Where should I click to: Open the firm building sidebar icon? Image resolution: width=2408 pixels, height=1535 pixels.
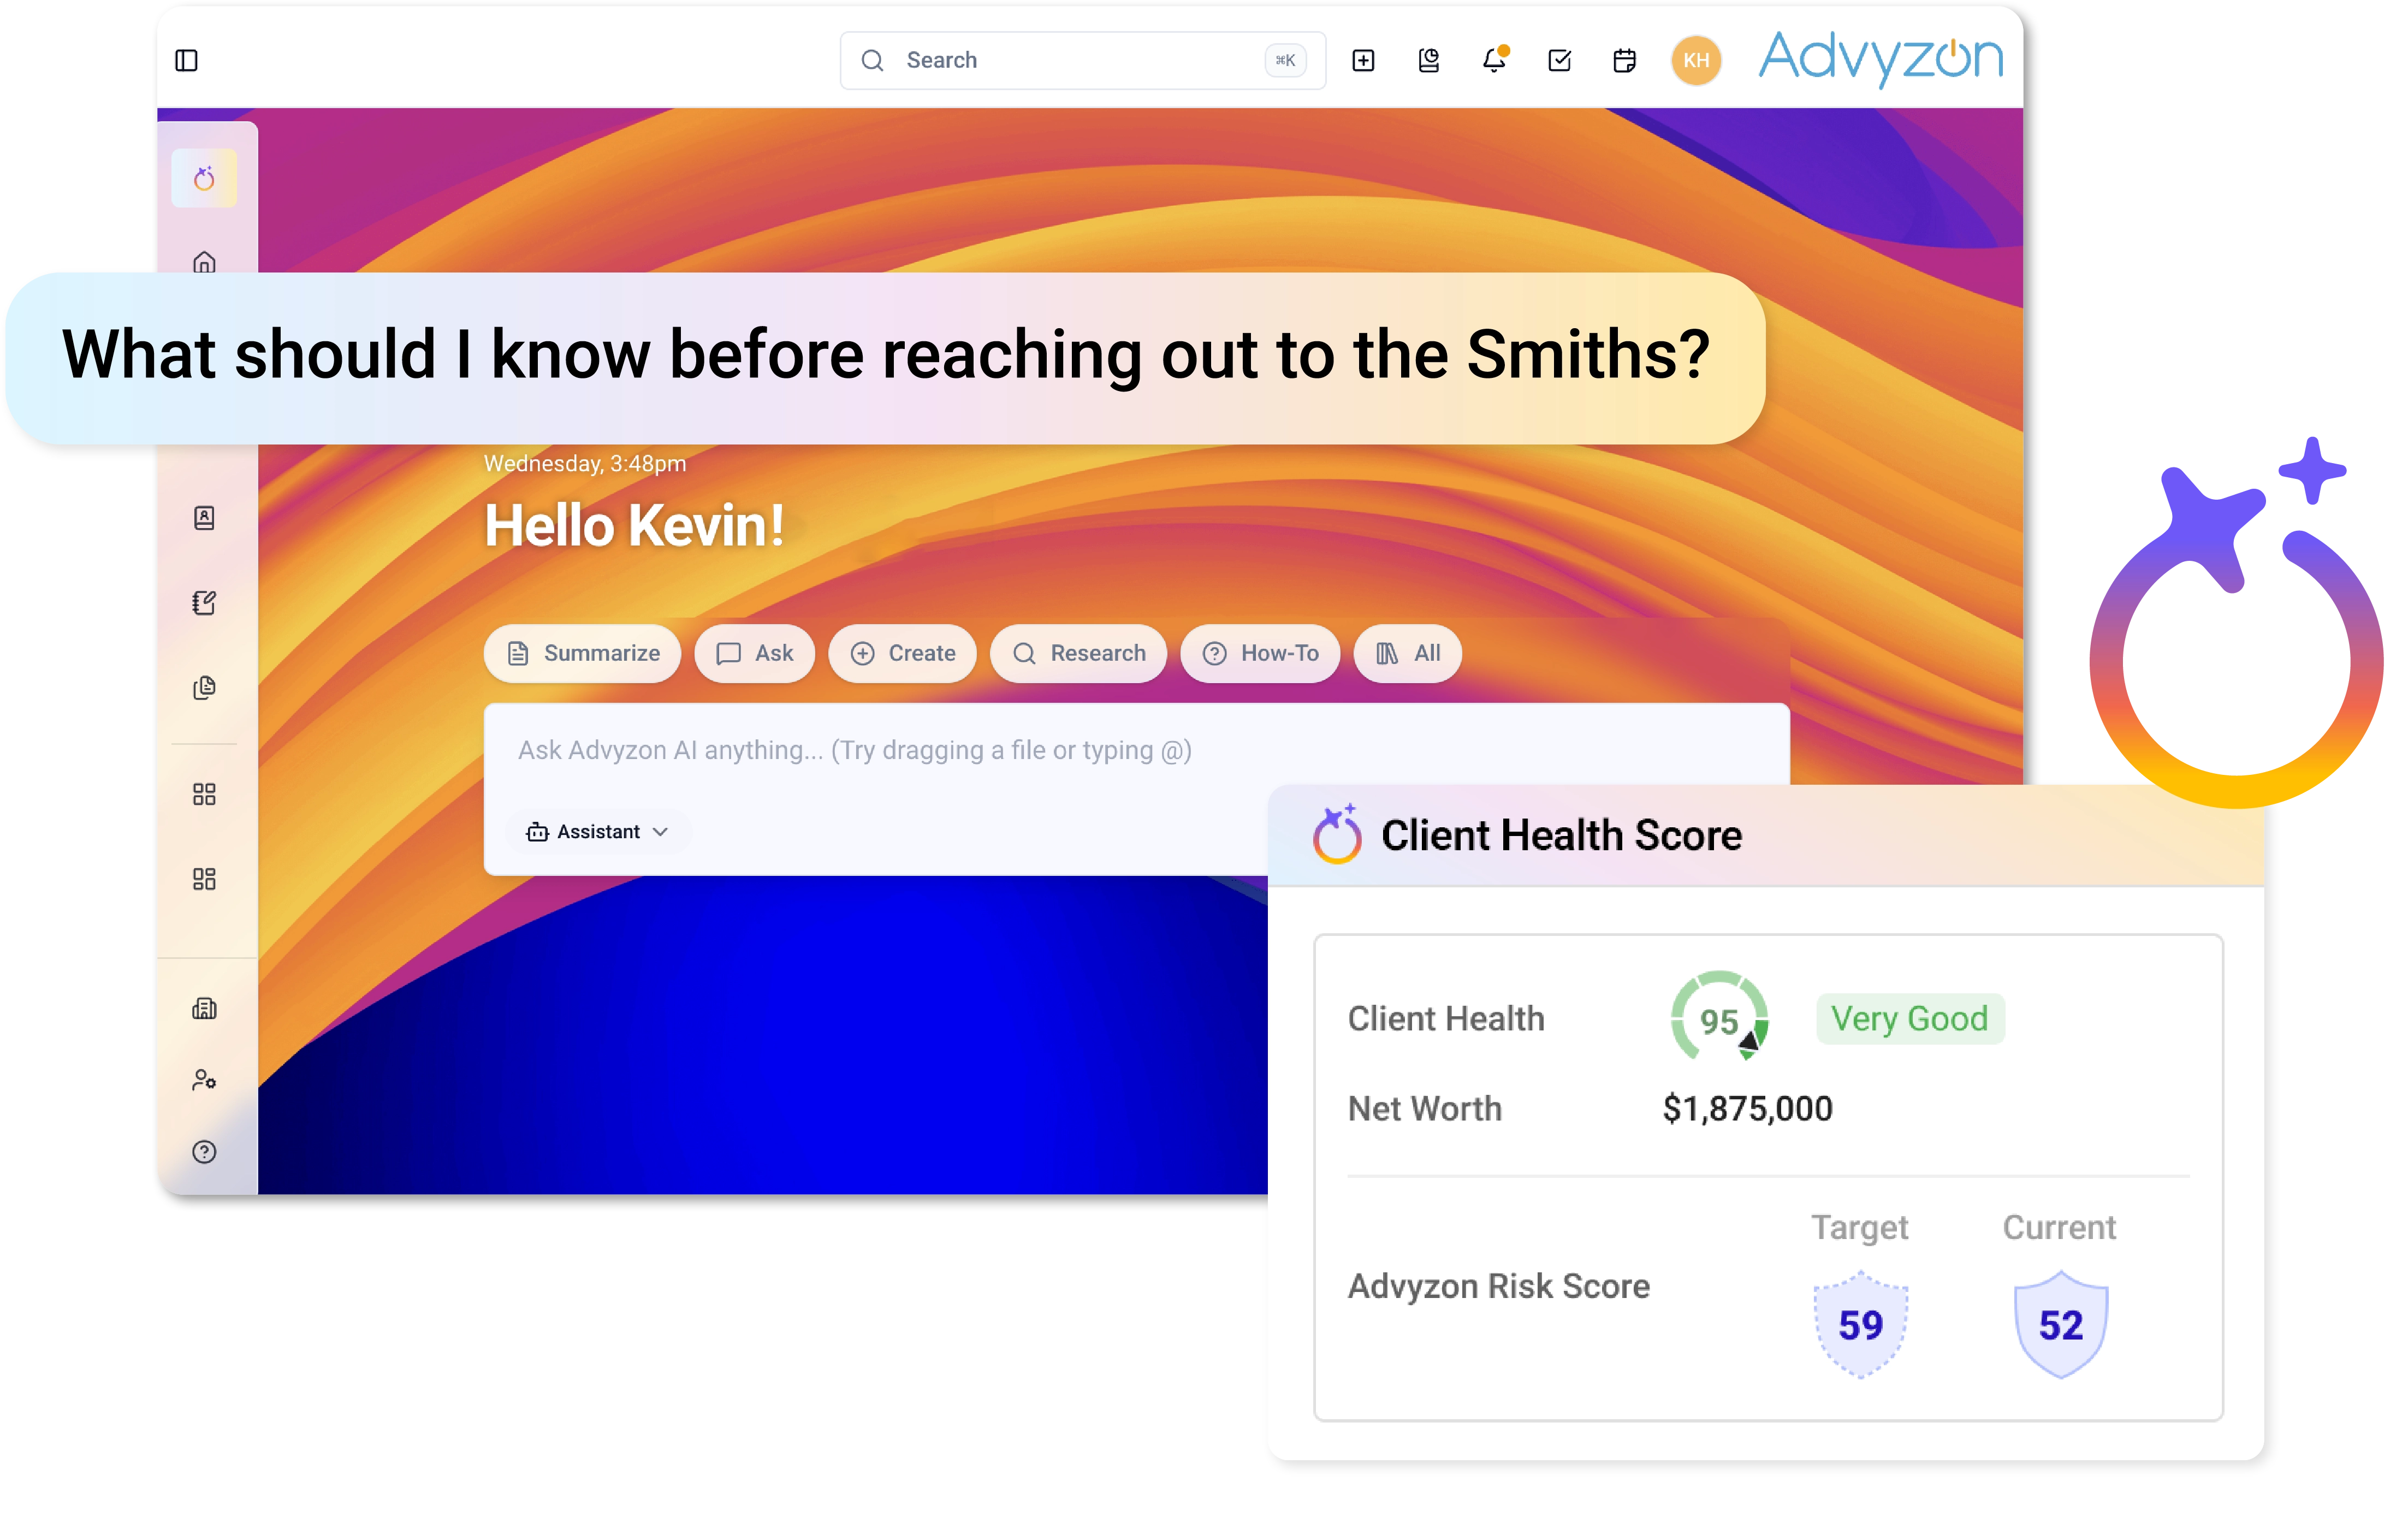(204, 1009)
